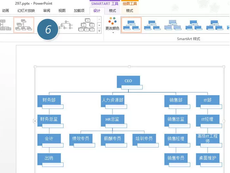The height and width of the screenshot is (173, 230).
Task: Switch to SmartArt Tools Design (设计) tab
Action: point(97,11)
